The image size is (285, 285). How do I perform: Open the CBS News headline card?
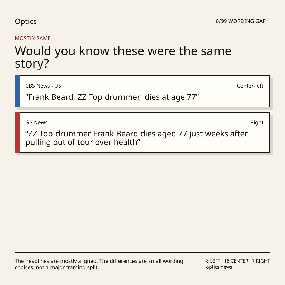click(142, 91)
